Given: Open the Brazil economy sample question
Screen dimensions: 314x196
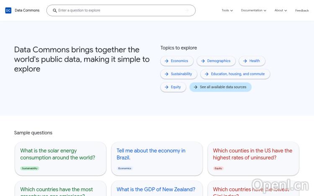Looking at the screenshot, I should pyautogui.click(x=151, y=154).
